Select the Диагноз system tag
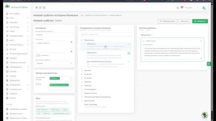 click(46, 113)
